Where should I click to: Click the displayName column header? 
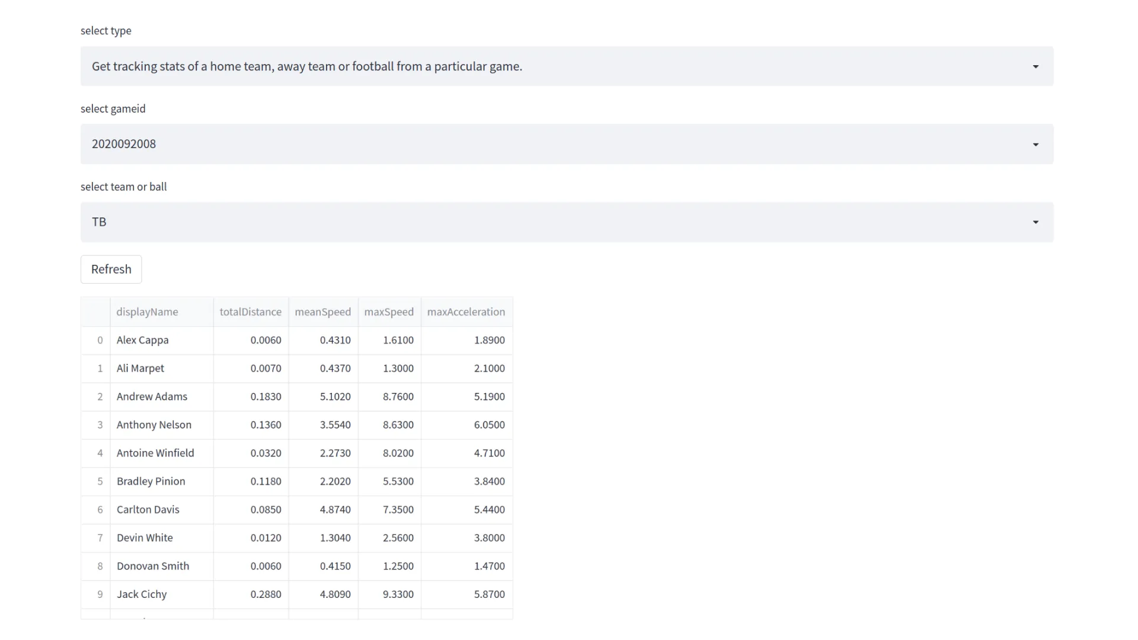tap(147, 312)
